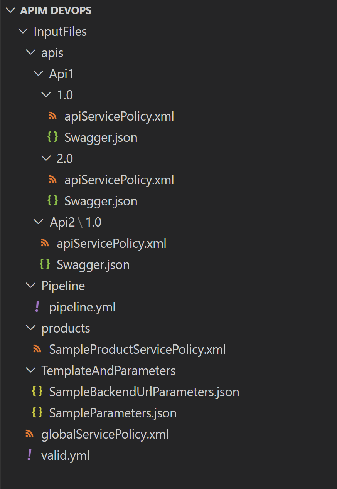The image size is (337, 489).
Task: Select the XML feed icon for globalServicePolicy.xml
Action: click(x=30, y=434)
